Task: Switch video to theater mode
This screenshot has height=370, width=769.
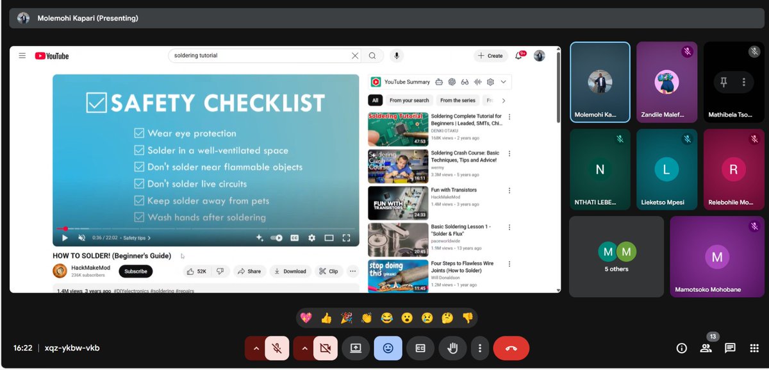Action: [x=329, y=238]
